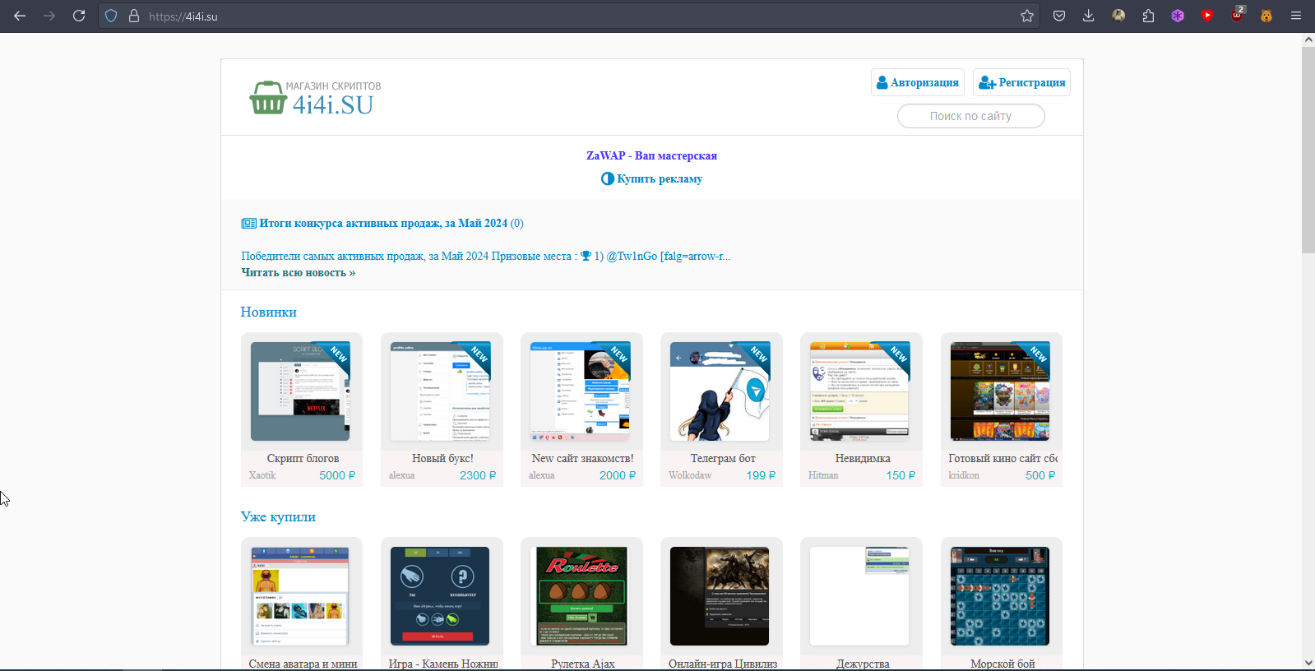Viewport: 1315px width, 671px height.
Task: Reload the page with the refresh button
Action: coord(79,16)
